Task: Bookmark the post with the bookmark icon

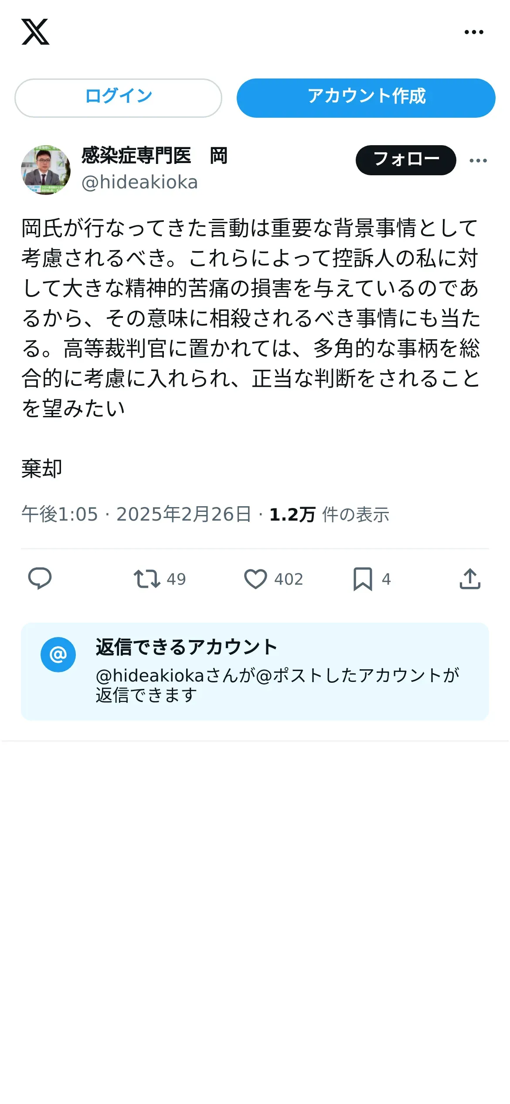Action: click(363, 579)
